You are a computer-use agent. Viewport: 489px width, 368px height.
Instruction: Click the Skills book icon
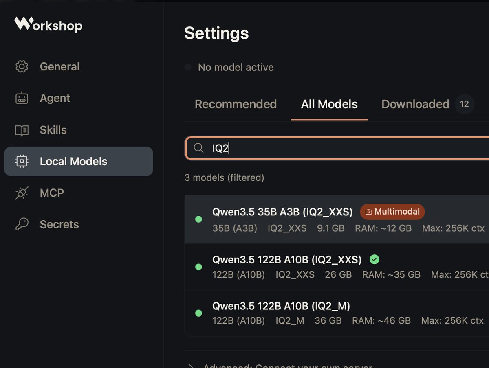point(22,130)
